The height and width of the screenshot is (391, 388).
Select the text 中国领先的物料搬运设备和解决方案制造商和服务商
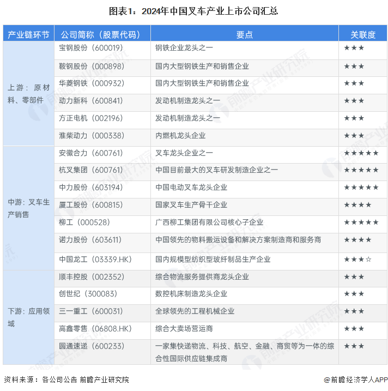(x=238, y=239)
